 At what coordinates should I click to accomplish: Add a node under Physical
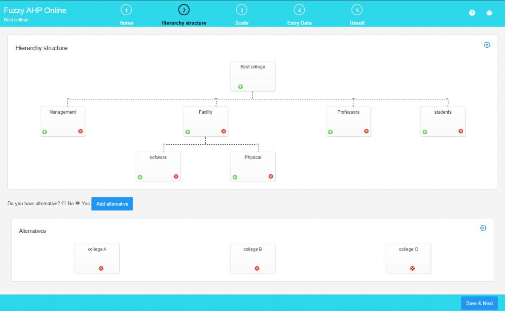click(235, 176)
